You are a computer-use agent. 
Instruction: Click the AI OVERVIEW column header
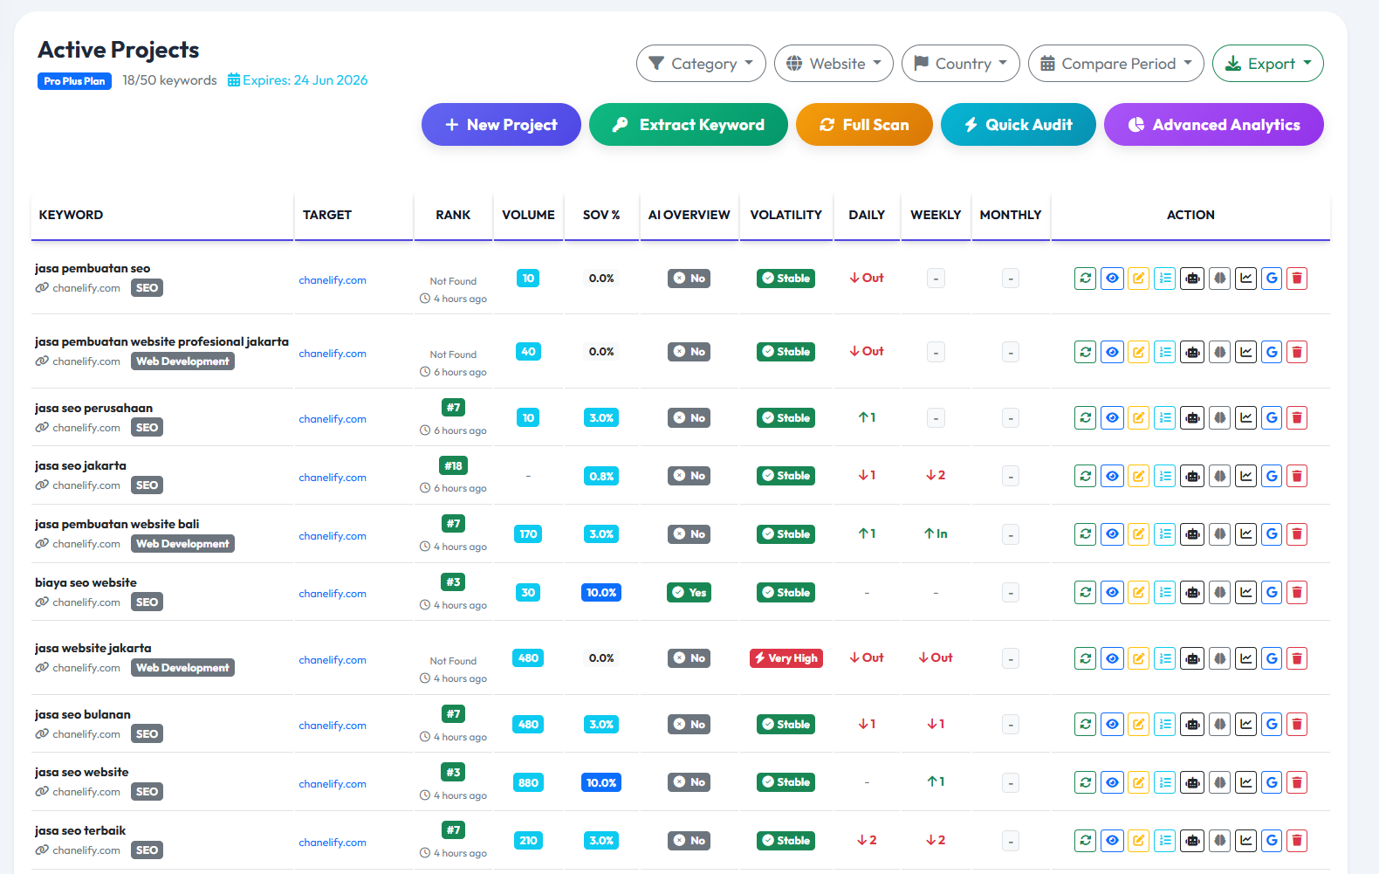(689, 215)
